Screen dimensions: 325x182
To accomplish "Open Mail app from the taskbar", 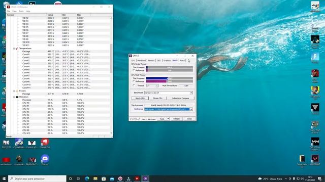I will [112, 178].
